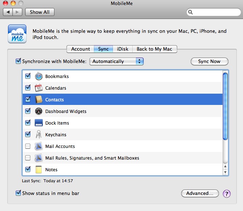Click the magnifying glass search icon
Screen dimensions: 243x211
point(190,12)
